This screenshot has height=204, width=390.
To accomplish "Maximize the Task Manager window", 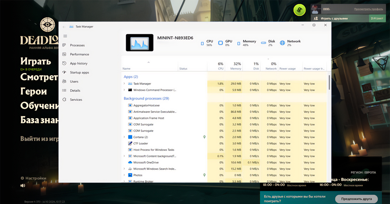I will click(314, 25).
